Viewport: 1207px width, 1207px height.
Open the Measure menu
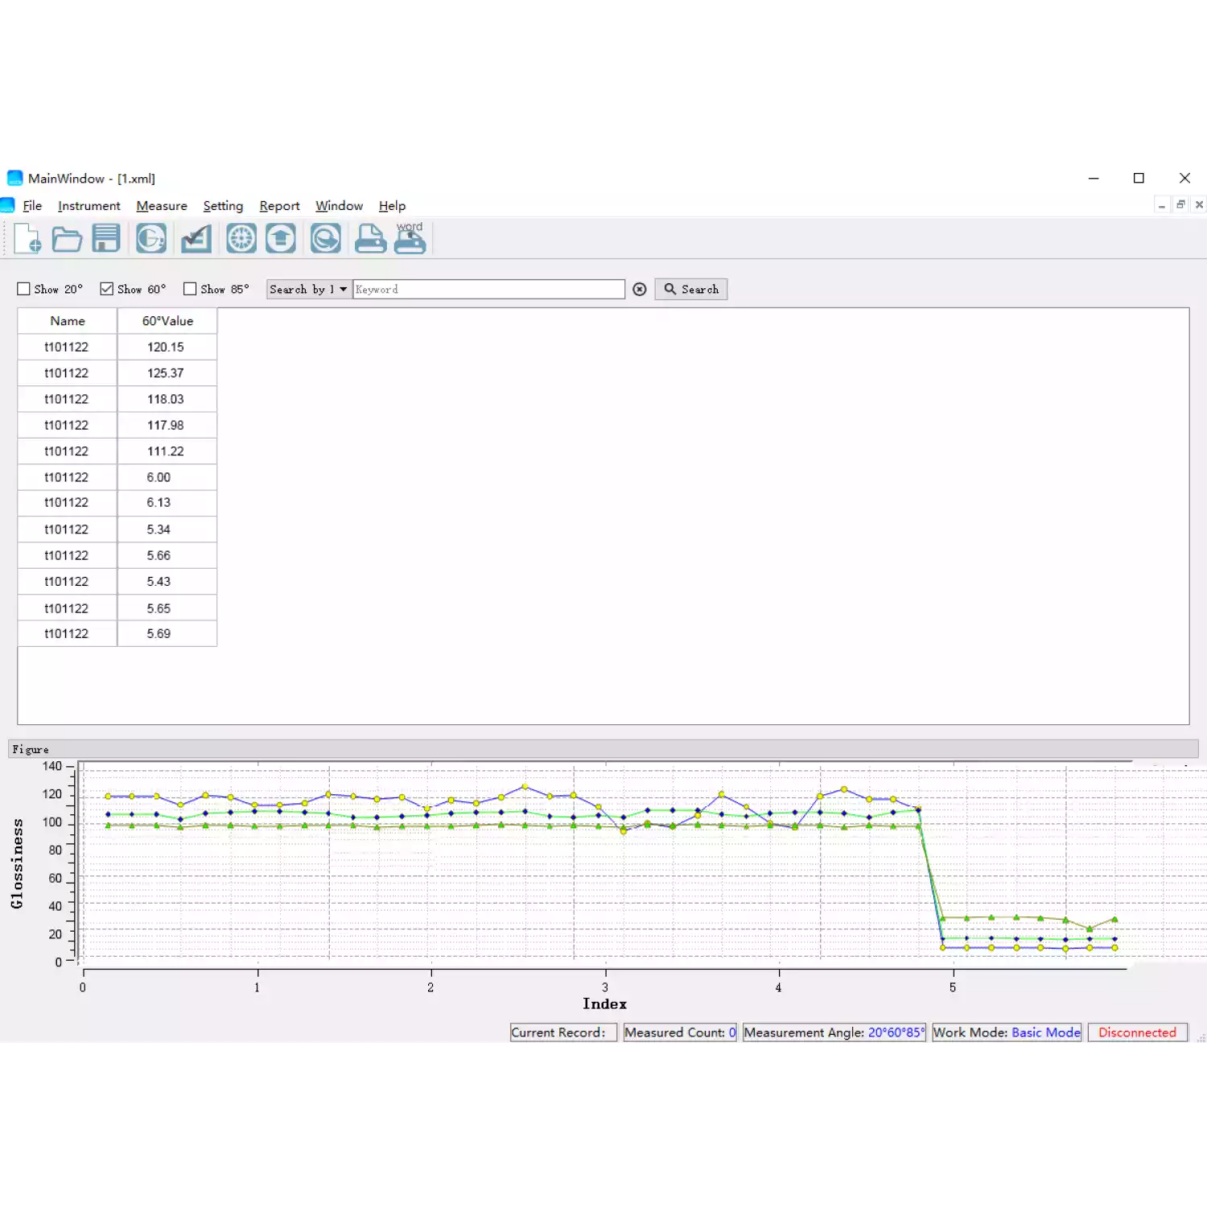pyautogui.click(x=162, y=206)
